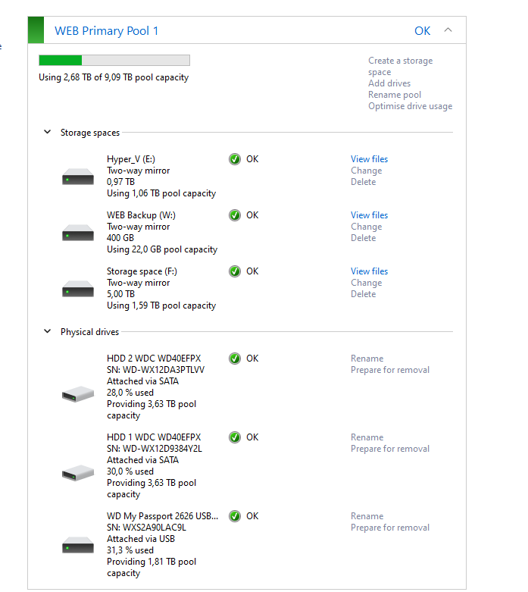This screenshot has height=592, width=528.
Task: Collapse the WEB Primary Pool 1 panel
Action: click(x=448, y=30)
